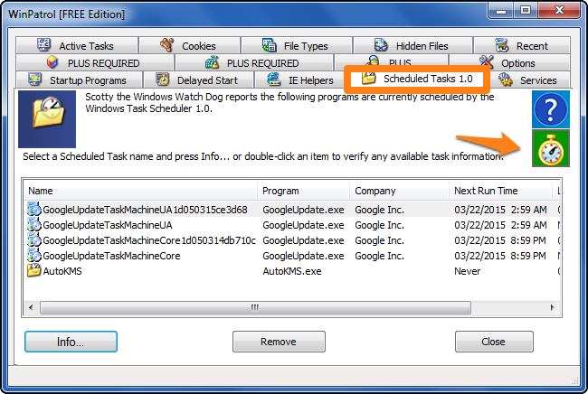
Task: Select the Scheduled Tasks 1.0 tab
Action: coord(417,79)
